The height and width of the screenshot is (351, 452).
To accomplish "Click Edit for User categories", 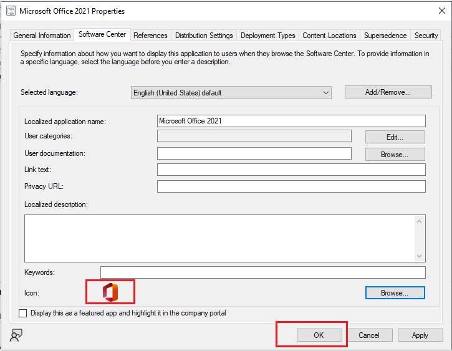I will 395,137.
